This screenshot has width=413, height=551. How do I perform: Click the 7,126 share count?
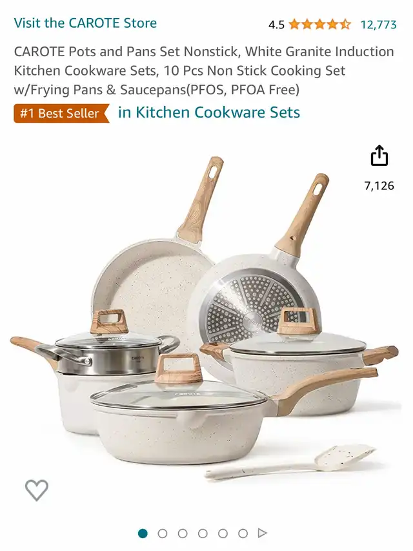click(379, 185)
